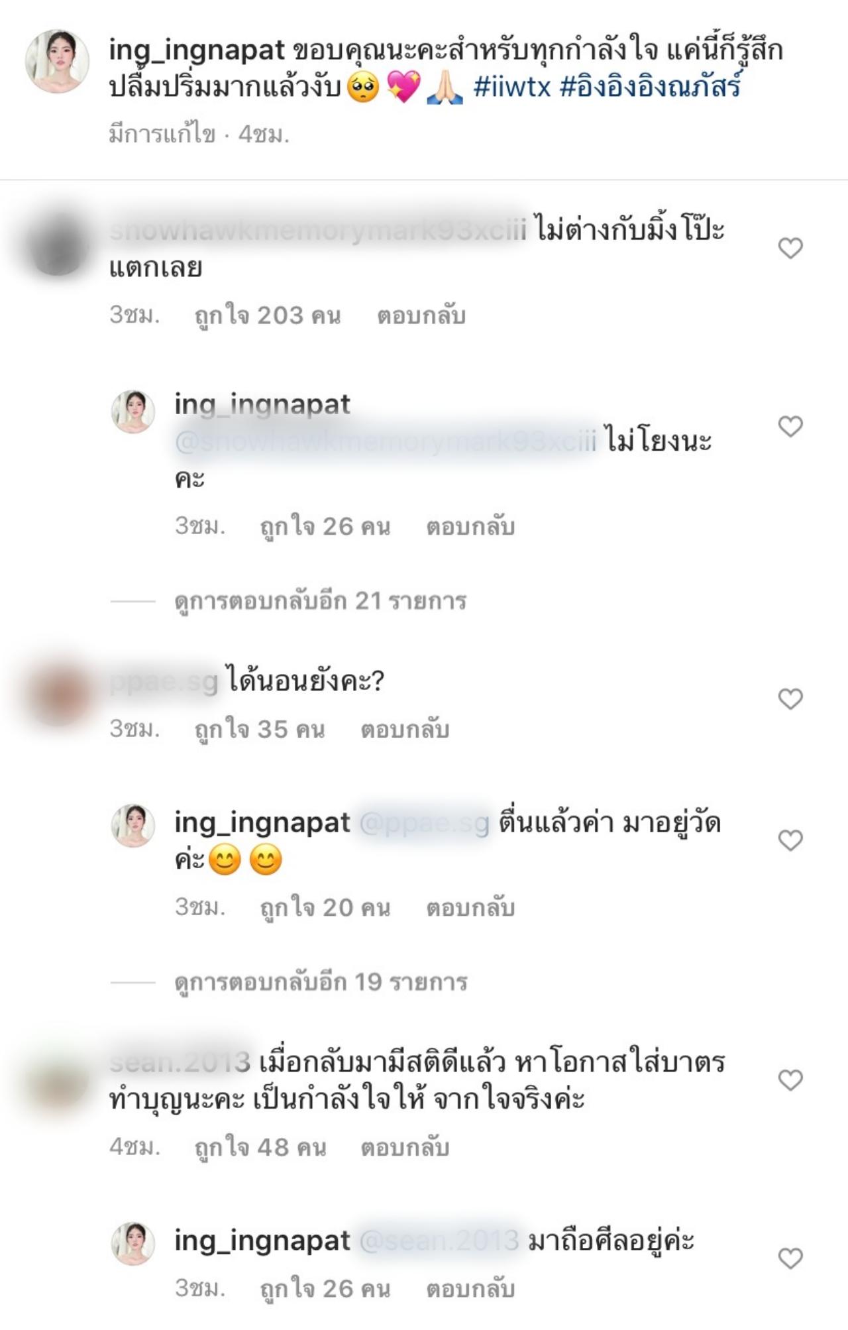
Task: Like the 'มาถือศีลอยู่ค่ะ' reply
Action: (x=790, y=1258)
